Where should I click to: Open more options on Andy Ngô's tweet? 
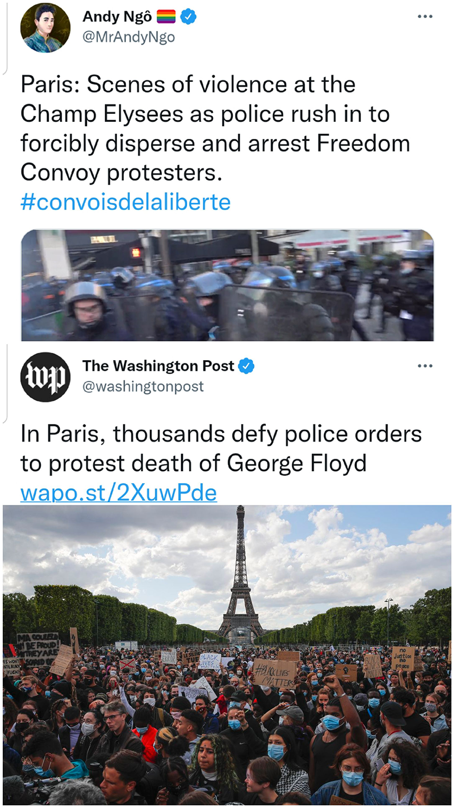pos(425,17)
